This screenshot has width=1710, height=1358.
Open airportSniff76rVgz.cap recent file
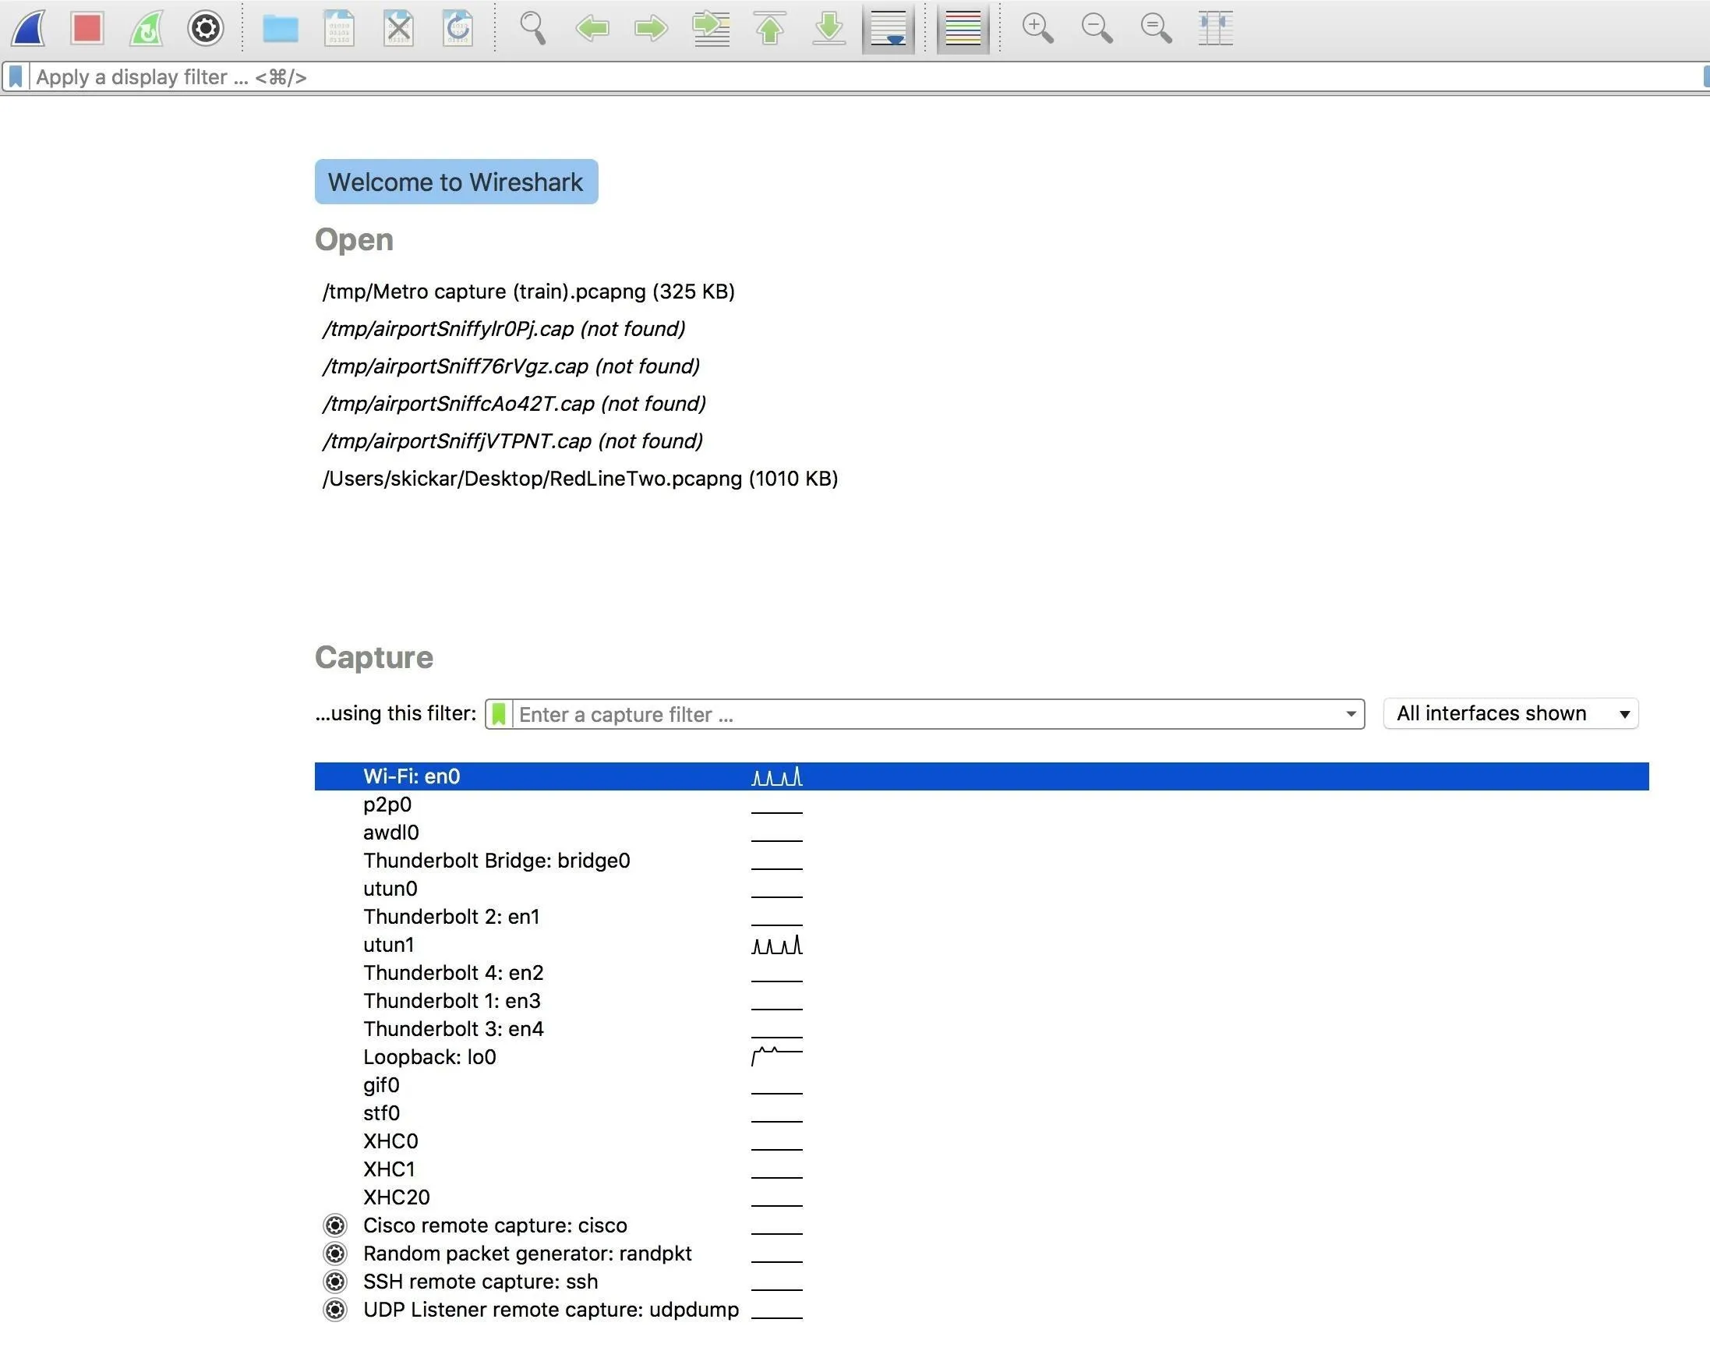[x=511, y=366]
